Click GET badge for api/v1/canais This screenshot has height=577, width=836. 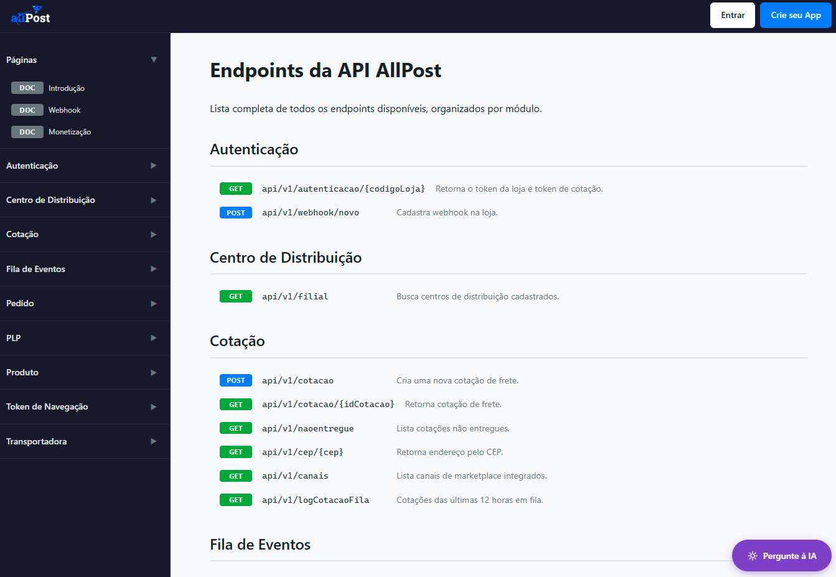point(236,476)
